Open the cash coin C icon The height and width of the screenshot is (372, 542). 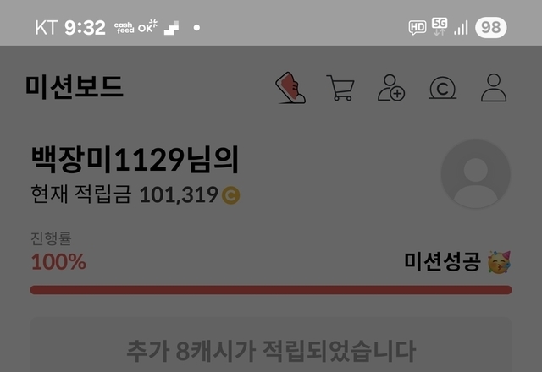point(442,88)
